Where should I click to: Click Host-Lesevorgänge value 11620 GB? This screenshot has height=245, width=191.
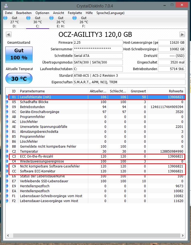click(172, 43)
